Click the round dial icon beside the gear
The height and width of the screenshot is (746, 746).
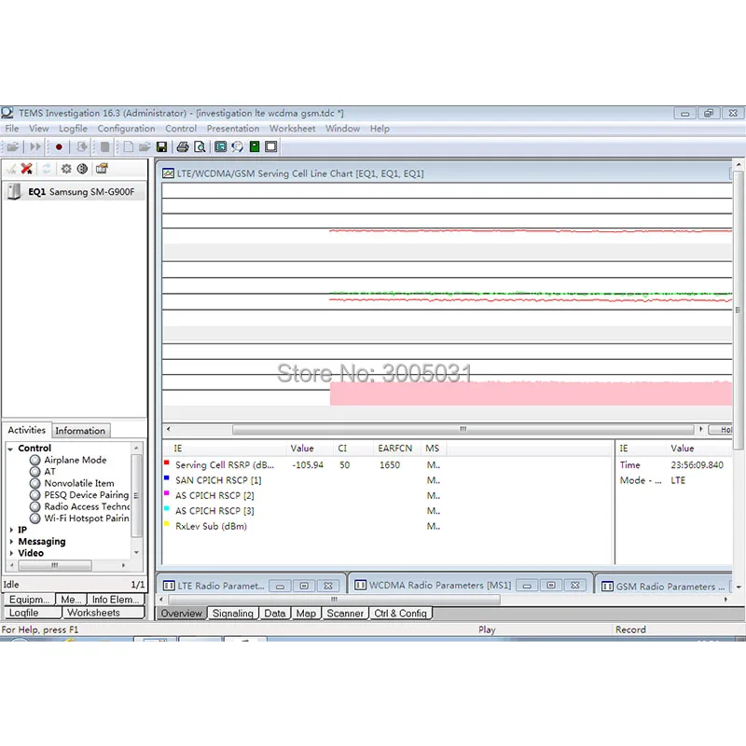[82, 169]
